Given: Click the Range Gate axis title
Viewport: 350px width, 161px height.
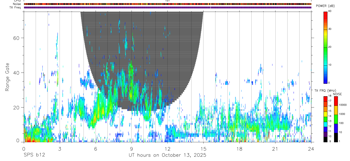Looking at the screenshot, I should (x=7, y=77).
